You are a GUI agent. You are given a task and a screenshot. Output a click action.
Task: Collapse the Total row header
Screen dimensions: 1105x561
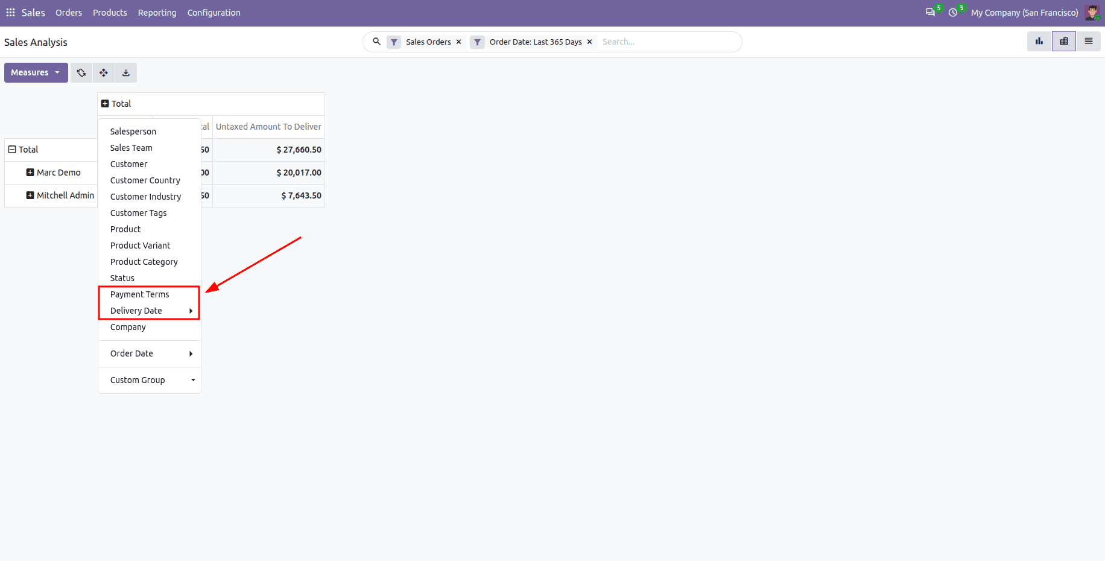pos(12,150)
